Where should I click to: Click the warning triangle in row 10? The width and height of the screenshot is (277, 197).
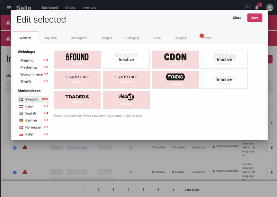[x=25, y=147]
